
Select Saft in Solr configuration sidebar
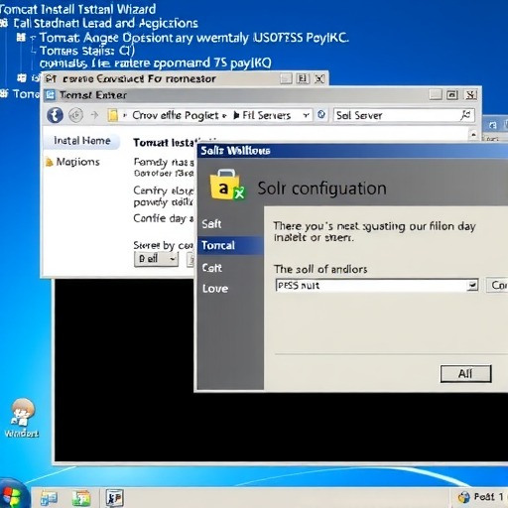point(211,224)
